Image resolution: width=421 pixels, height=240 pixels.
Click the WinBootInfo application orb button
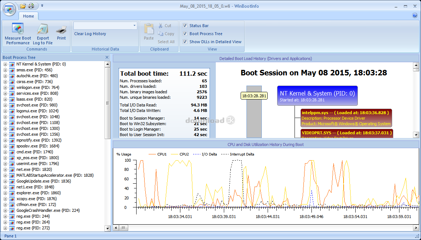click(9, 10)
